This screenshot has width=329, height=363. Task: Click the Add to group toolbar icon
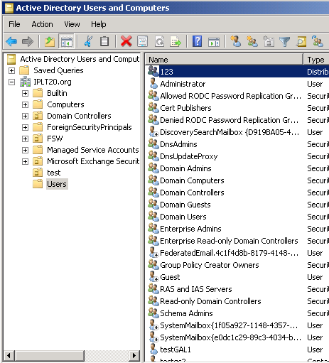[x=318, y=41]
